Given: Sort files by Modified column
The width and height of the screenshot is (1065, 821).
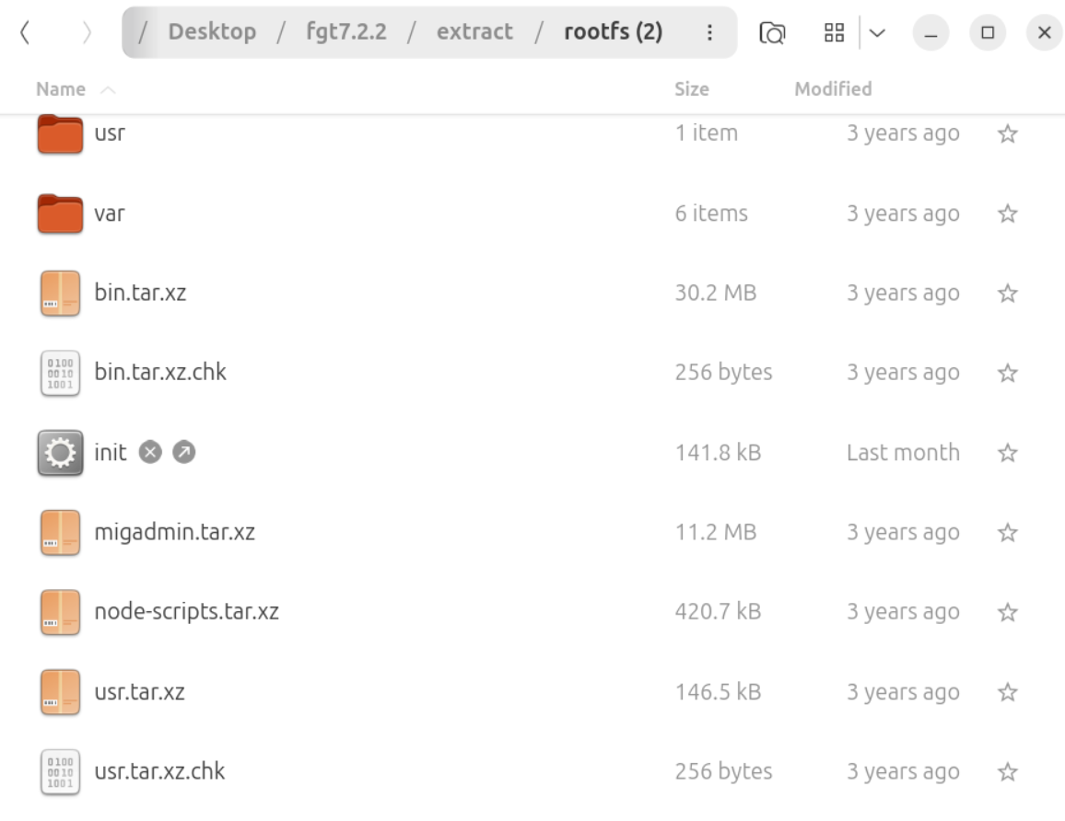Looking at the screenshot, I should coord(834,89).
